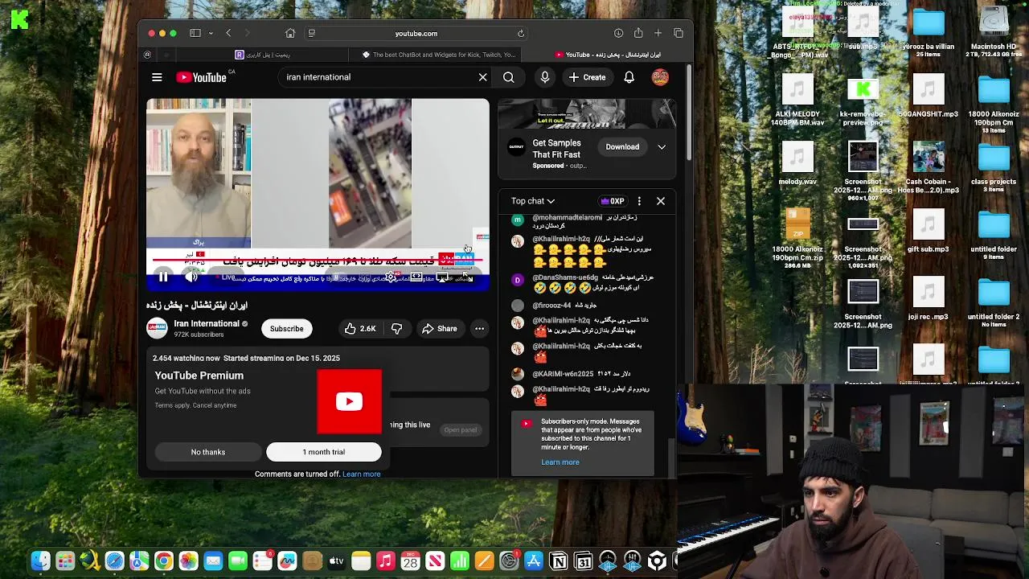This screenshot has width=1029, height=579.
Task: Show Safari tab overview
Action: tap(678, 33)
